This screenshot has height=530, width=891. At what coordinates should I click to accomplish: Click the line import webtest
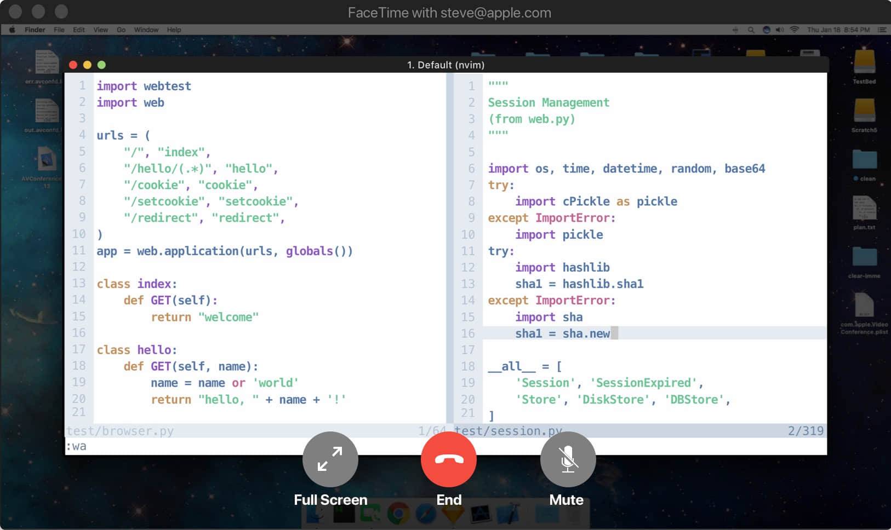click(x=144, y=86)
